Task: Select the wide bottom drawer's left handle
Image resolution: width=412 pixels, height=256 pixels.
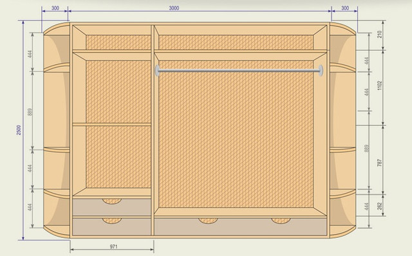Action: pyautogui.click(x=208, y=221)
